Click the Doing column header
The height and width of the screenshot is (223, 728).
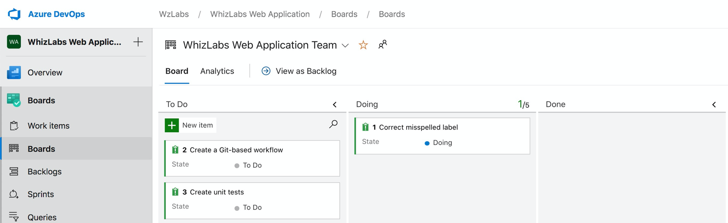click(x=367, y=104)
